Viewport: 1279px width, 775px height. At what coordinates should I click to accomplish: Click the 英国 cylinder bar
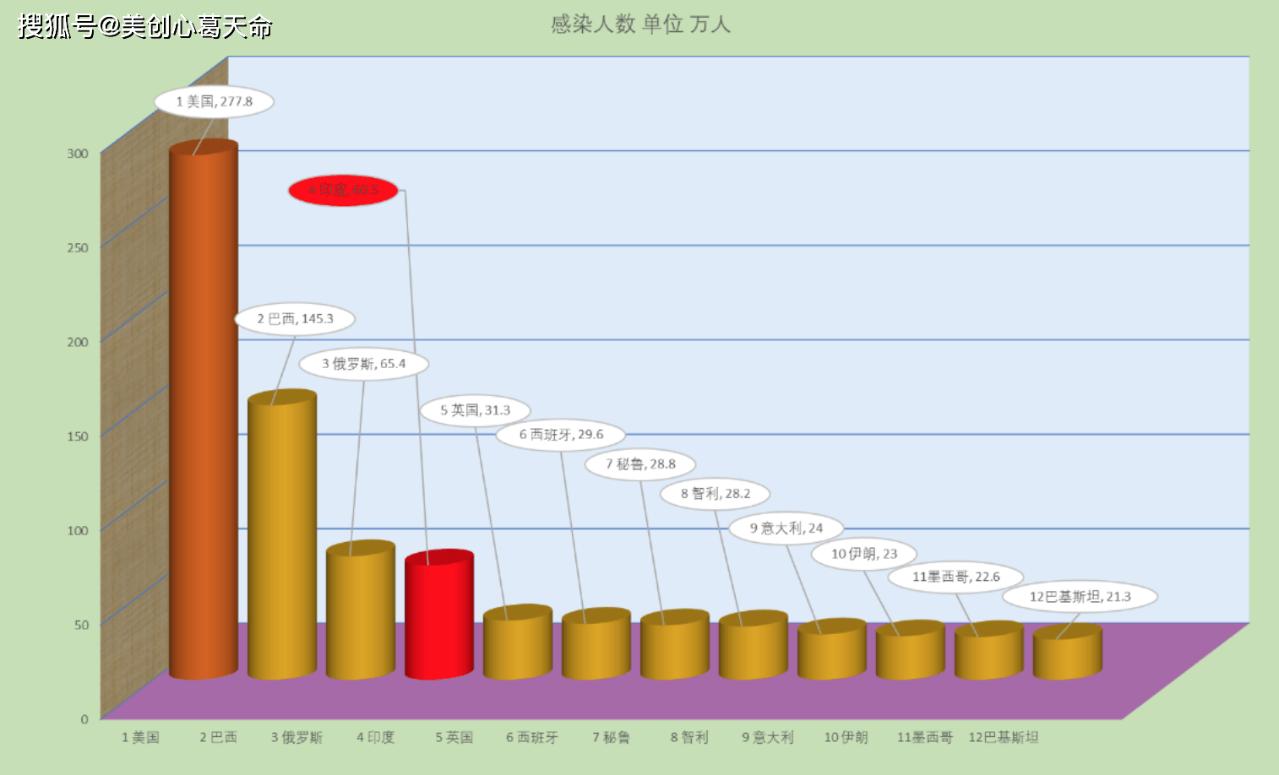tap(518, 642)
